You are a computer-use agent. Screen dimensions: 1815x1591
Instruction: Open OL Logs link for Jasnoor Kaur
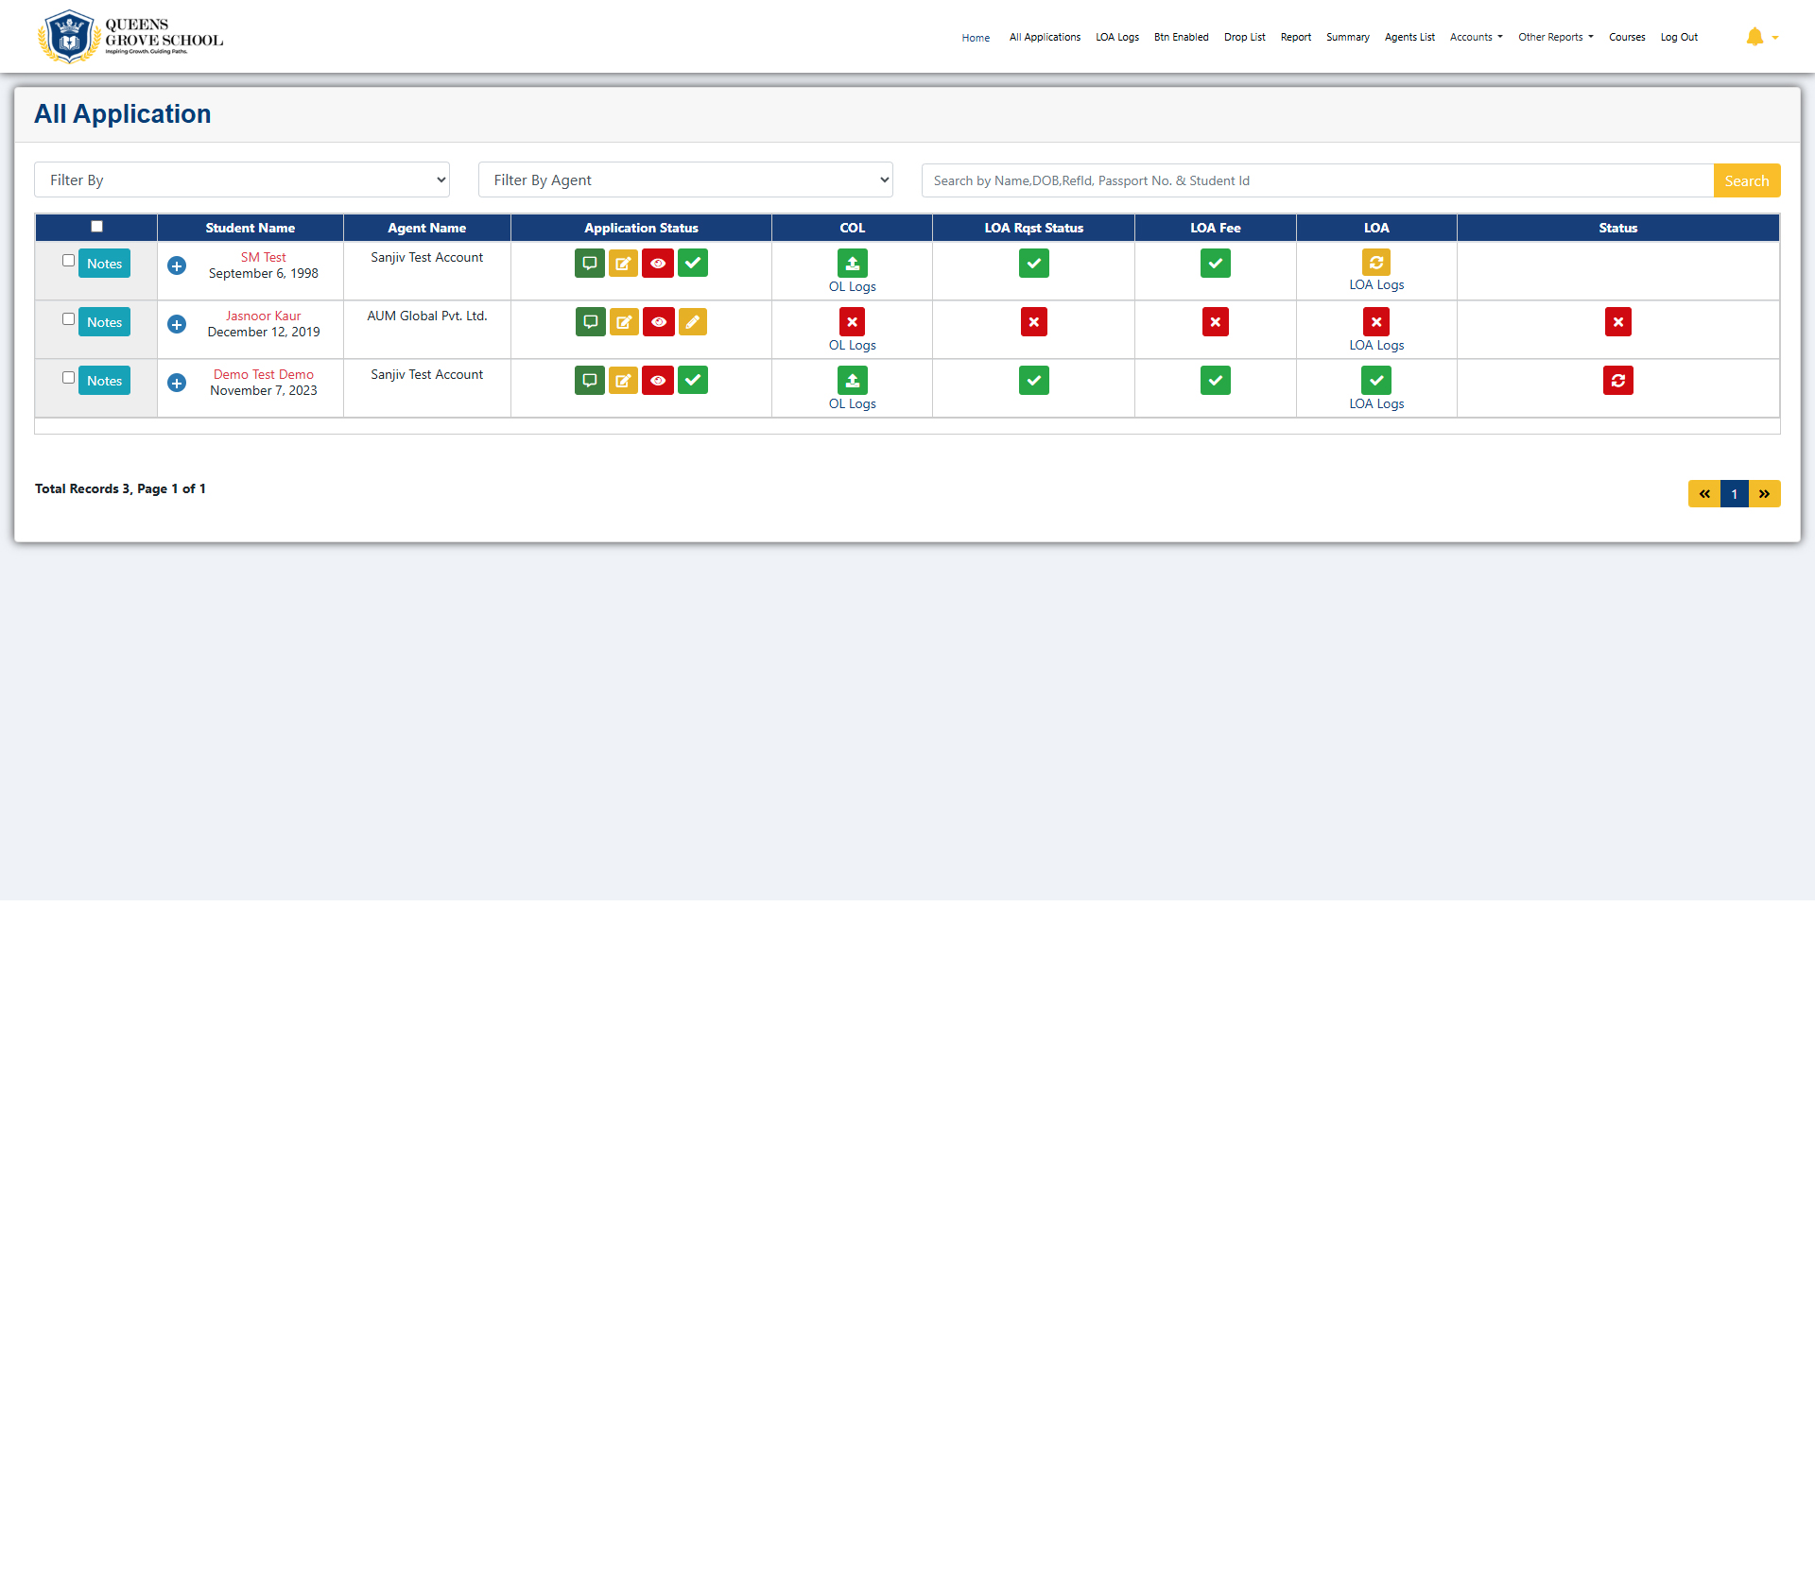[852, 345]
